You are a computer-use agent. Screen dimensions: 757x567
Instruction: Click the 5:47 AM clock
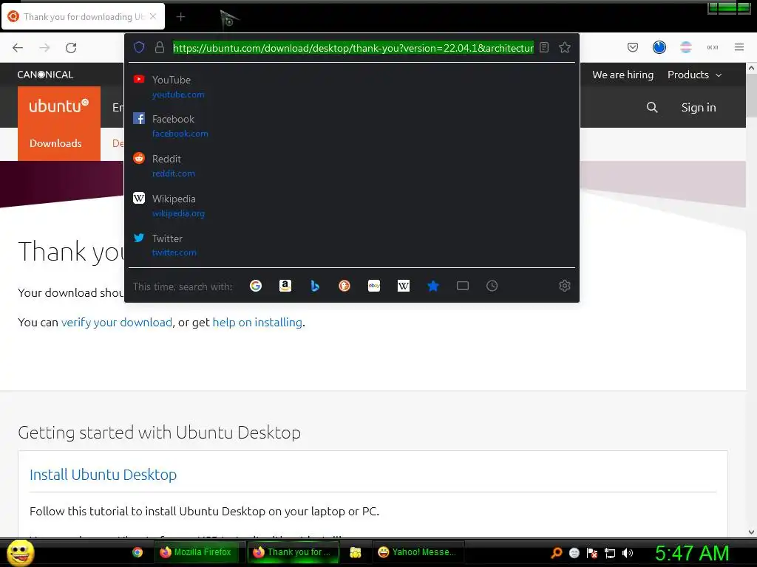(x=692, y=553)
